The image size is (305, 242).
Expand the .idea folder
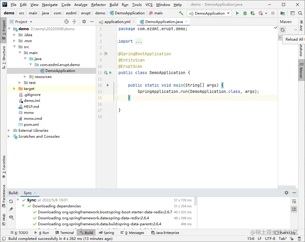(14, 35)
